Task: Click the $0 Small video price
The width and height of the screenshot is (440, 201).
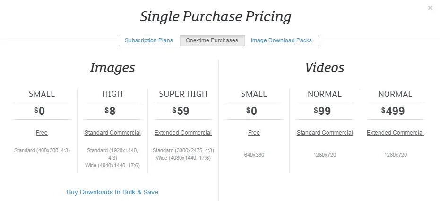Action: pyautogui.click(x=252, y=111)
